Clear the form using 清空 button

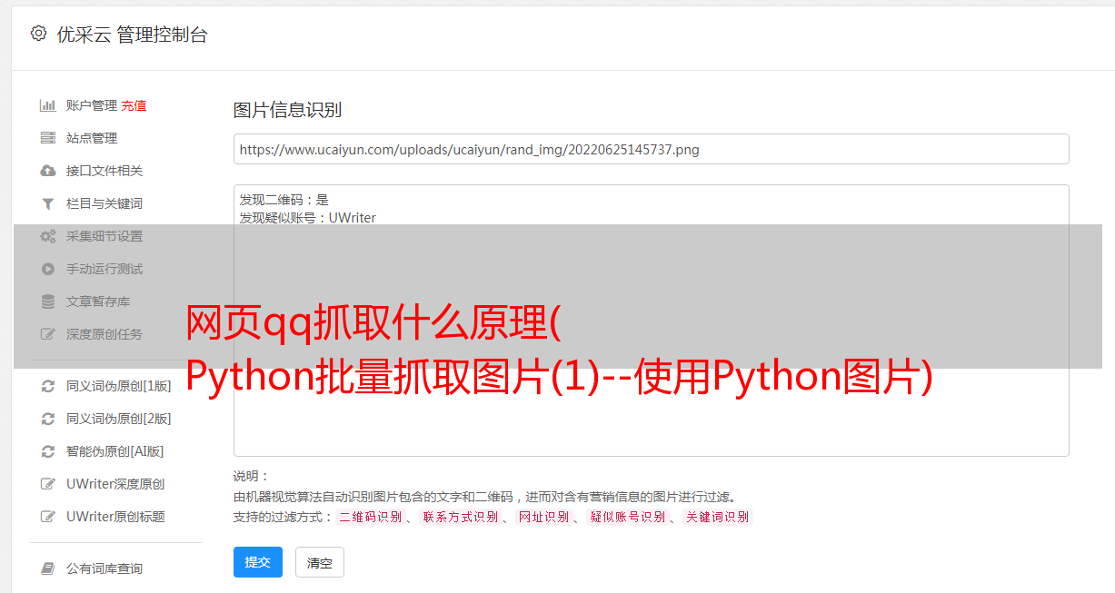tap(320, 562)
